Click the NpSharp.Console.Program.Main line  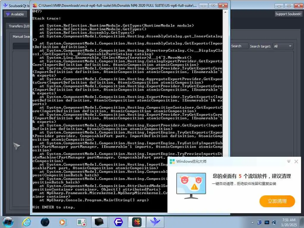click(94, 200)
